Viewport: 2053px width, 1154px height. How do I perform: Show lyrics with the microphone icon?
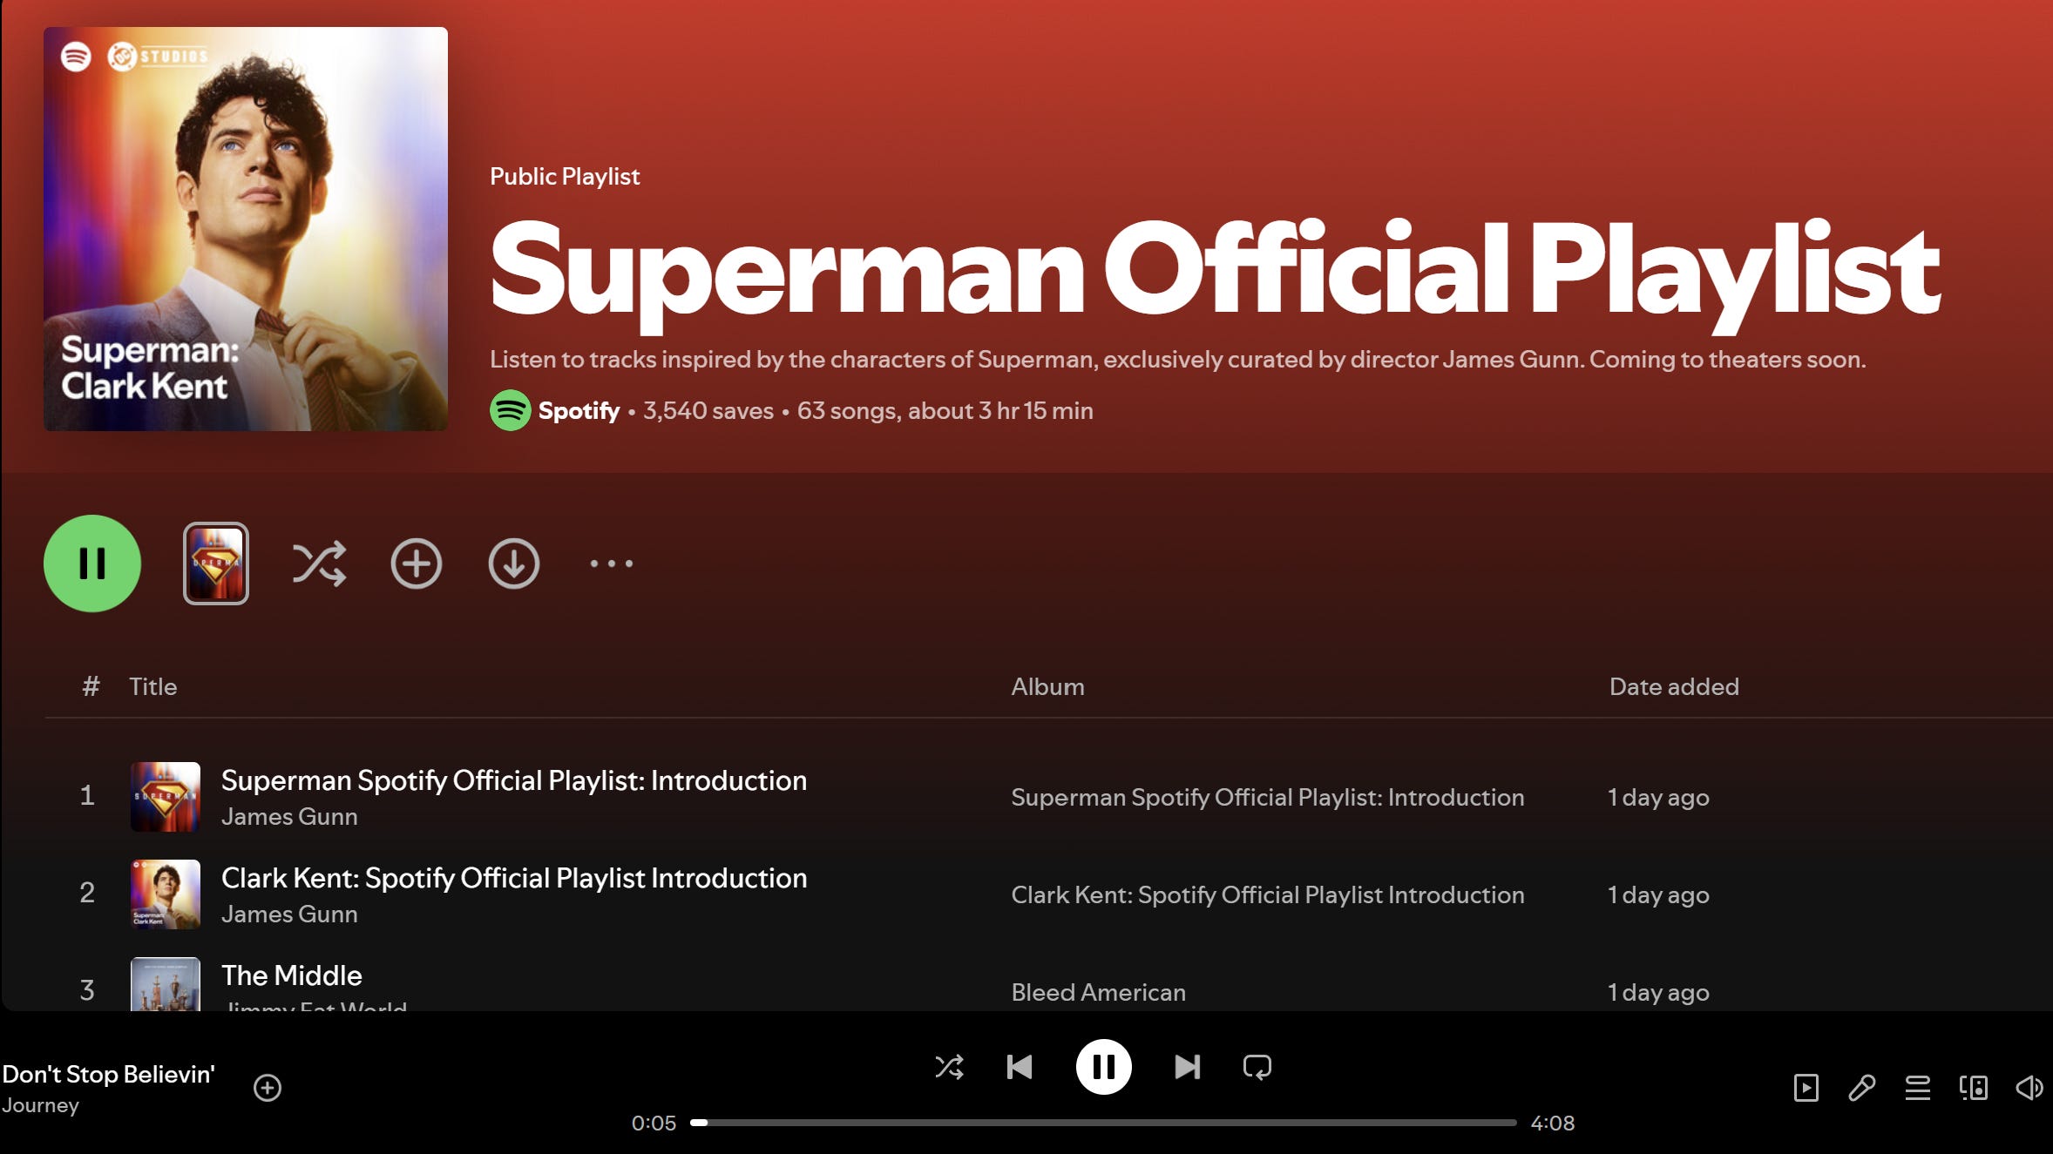pos(1862,1088)
